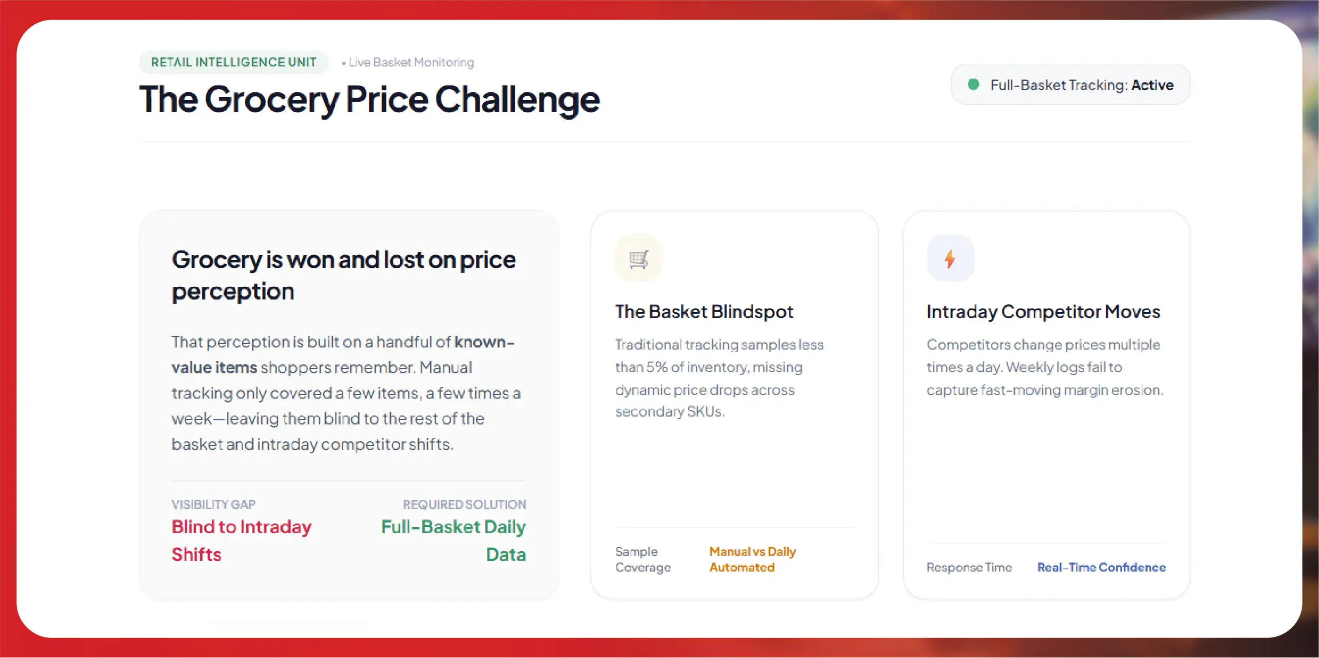
Task: Click the green status dot indicator
Action: [974, 84]
